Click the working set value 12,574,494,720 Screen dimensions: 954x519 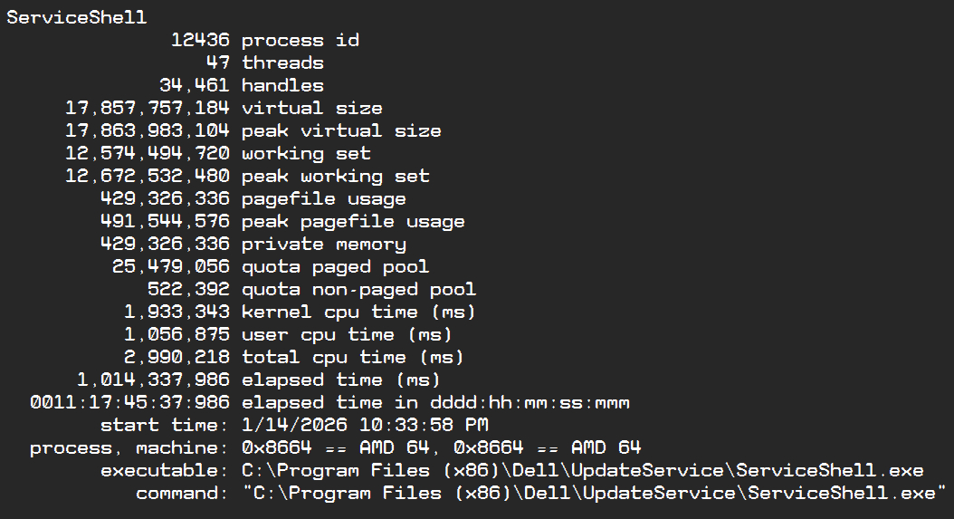click(148, 153)
